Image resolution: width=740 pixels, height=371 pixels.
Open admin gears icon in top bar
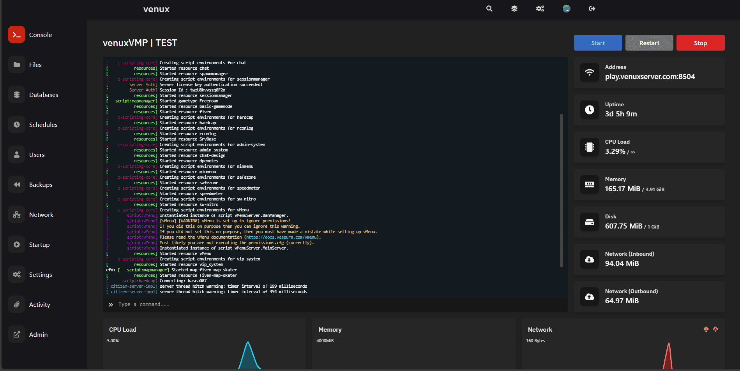point(540,9)
